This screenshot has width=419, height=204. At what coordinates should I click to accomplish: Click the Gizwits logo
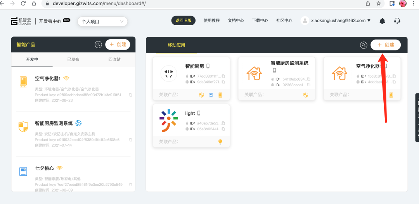pyautogui.click(x=21, y=21)
